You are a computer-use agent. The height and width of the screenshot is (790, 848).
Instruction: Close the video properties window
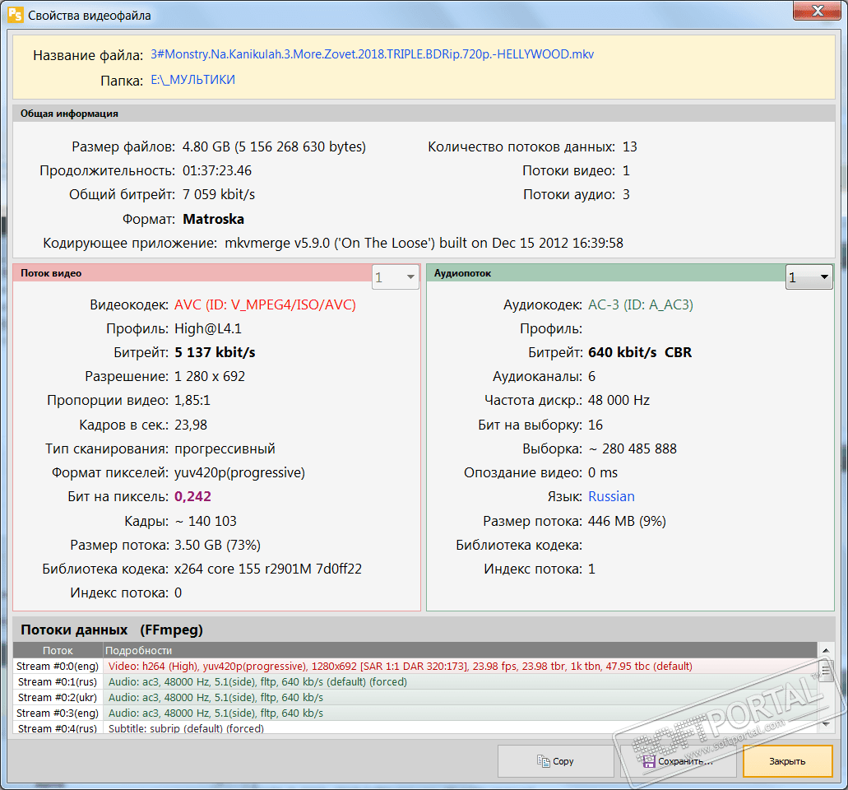[818, 10]
